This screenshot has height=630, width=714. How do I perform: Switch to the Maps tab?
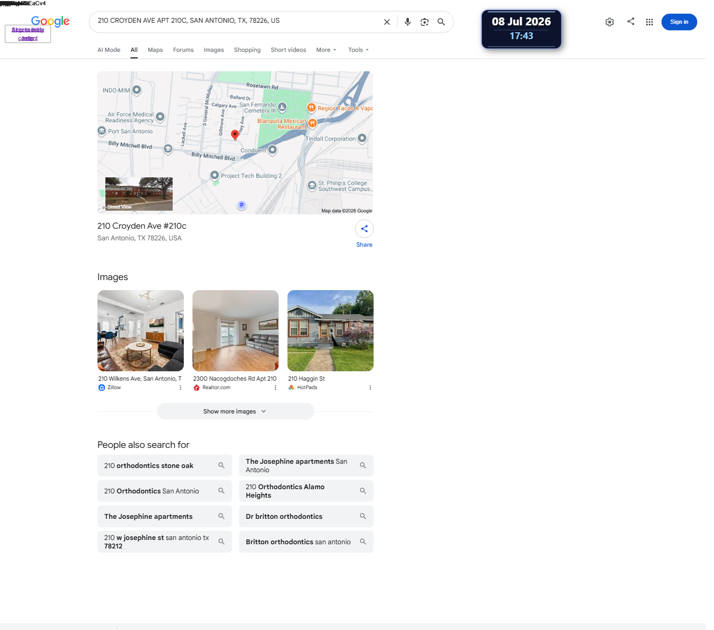pyautogui.click(x=155, y=50)
